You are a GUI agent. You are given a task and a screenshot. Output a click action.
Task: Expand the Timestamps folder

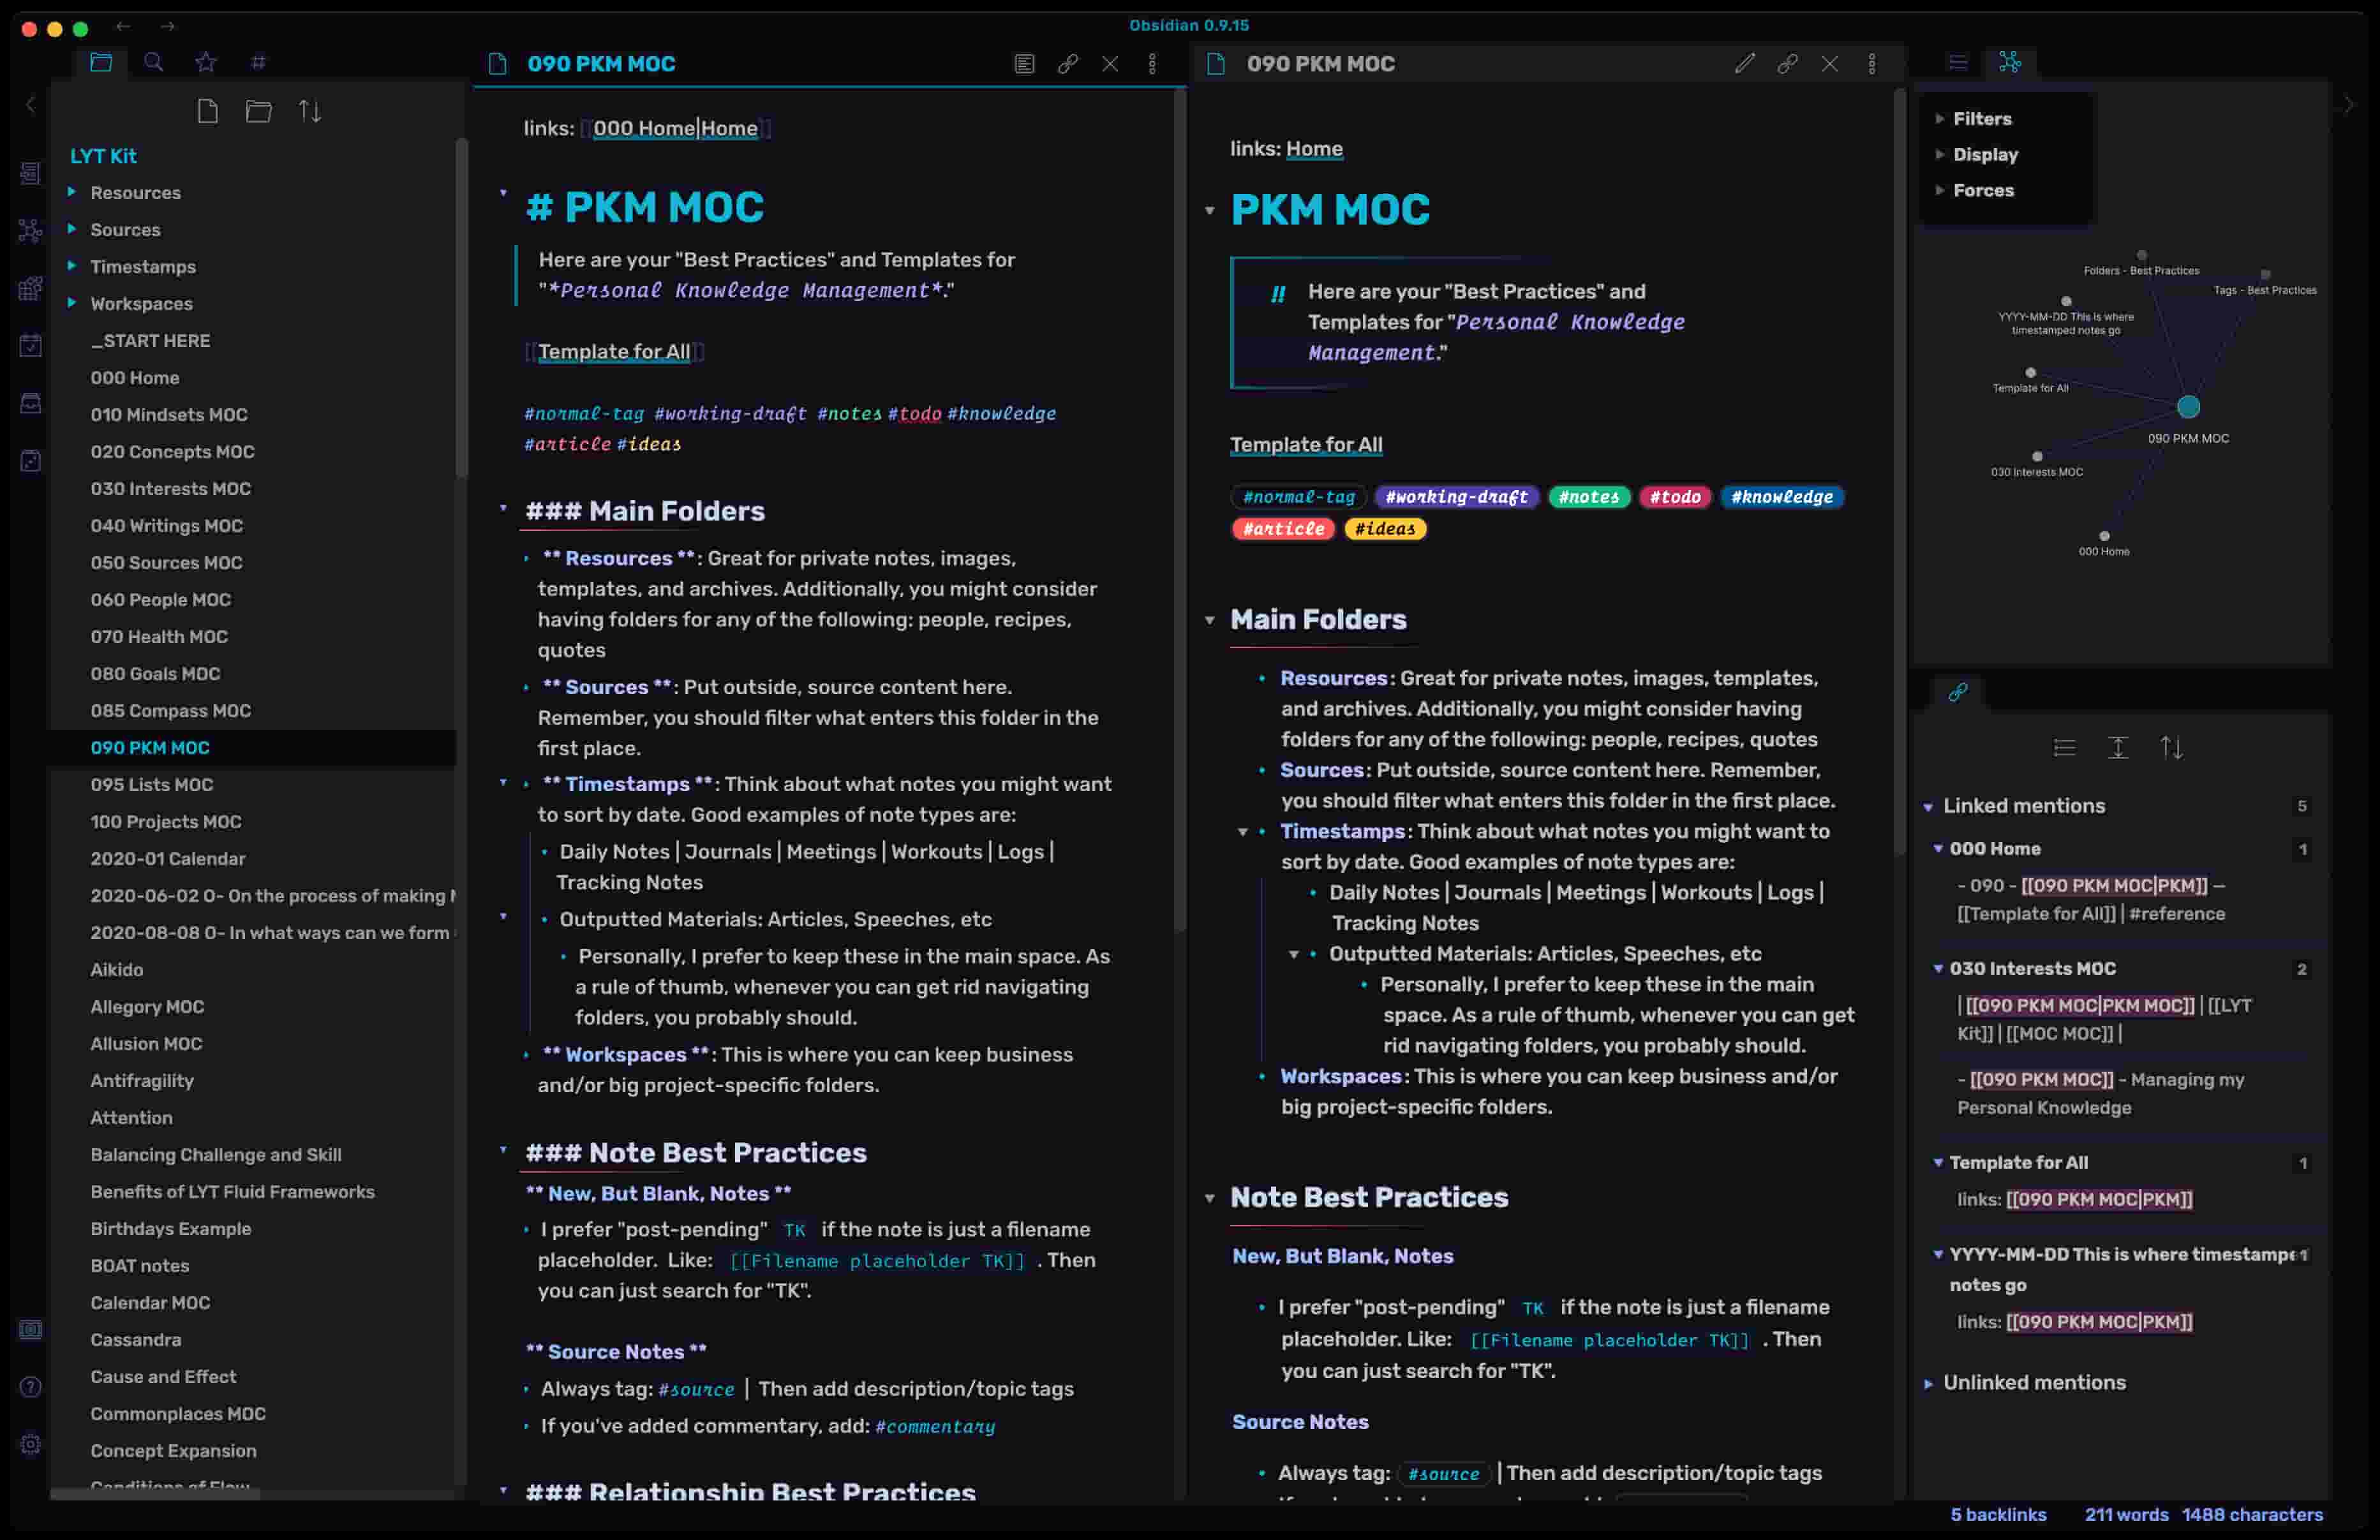pos(143,267)
